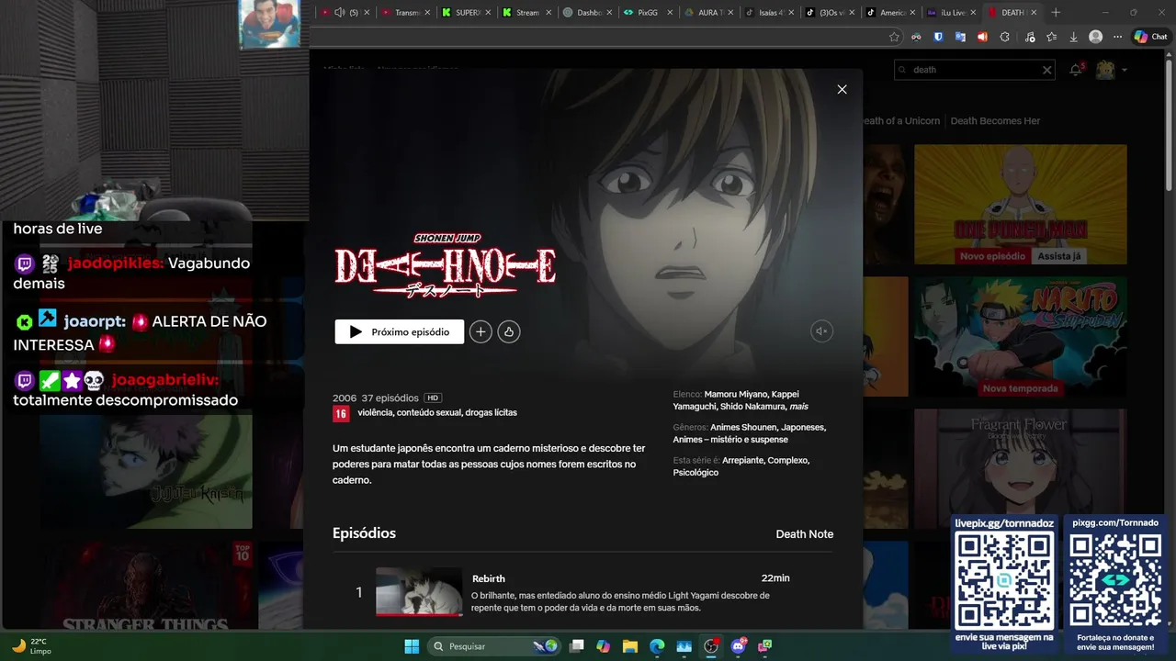Image resolution: width=1176 pixels, height=661 pixels.
Task: Open the Copilot Chat button
Action: click(x=1150, y=37)
